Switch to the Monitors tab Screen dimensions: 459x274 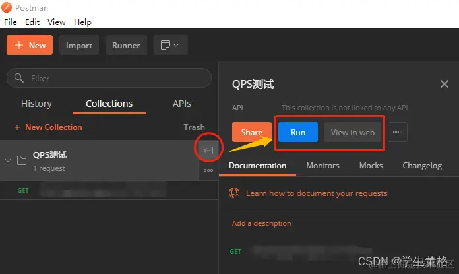point(322,166)
